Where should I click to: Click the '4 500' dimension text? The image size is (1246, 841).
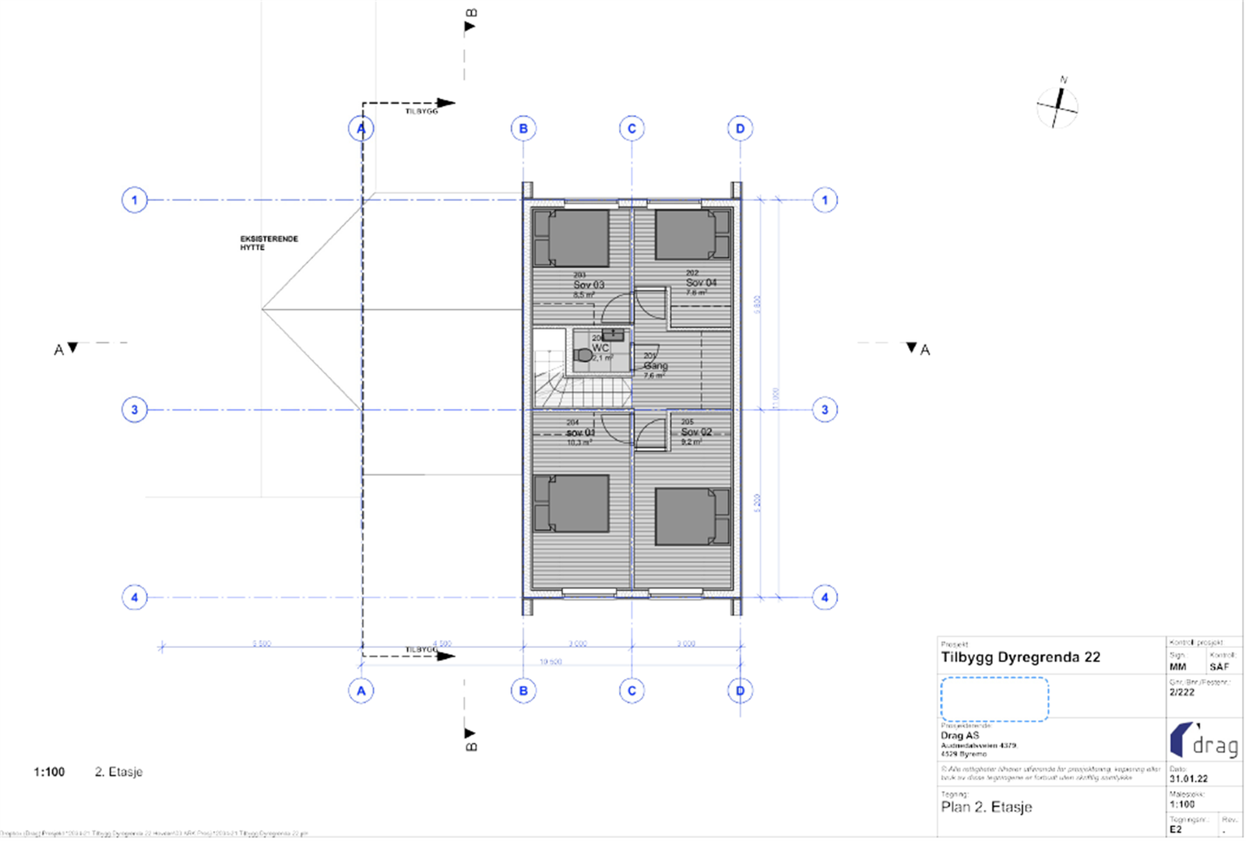tap(442, 643)
